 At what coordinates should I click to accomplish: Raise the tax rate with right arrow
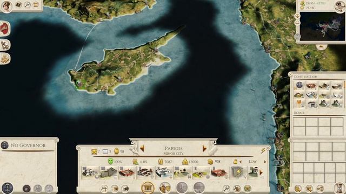pyautogui.click(x=265, y=162)
